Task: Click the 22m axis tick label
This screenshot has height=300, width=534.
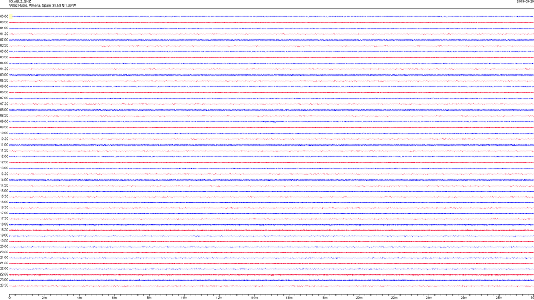Action: [394, 298]
